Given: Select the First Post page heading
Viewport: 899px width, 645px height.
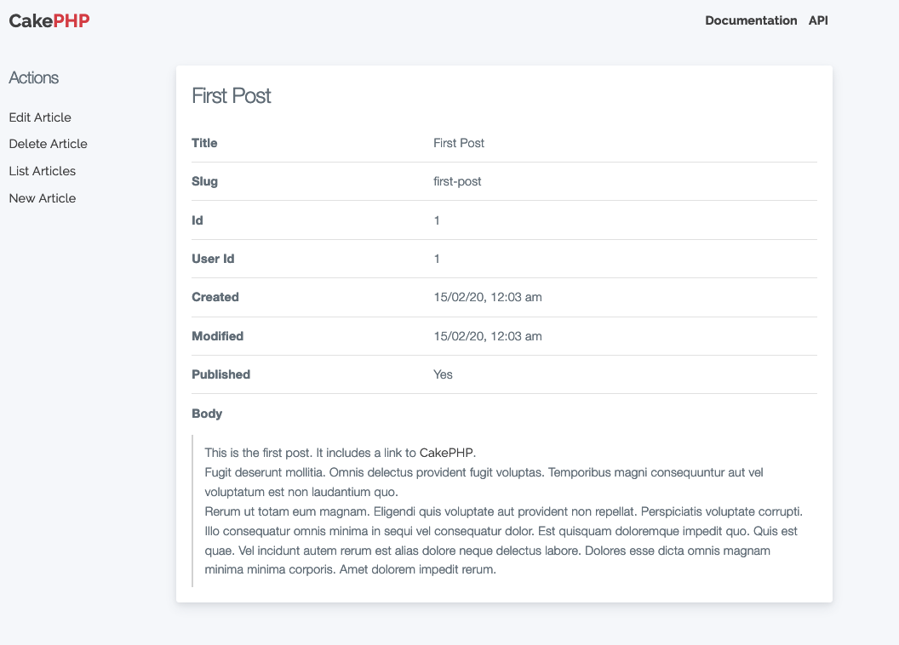Looking at the screenshot, I should coord(231,95).
